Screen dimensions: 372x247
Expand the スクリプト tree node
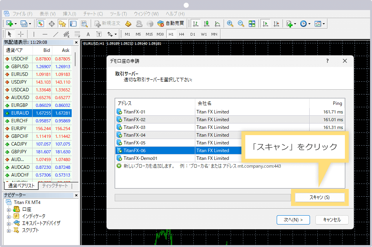tap(9, 230)
